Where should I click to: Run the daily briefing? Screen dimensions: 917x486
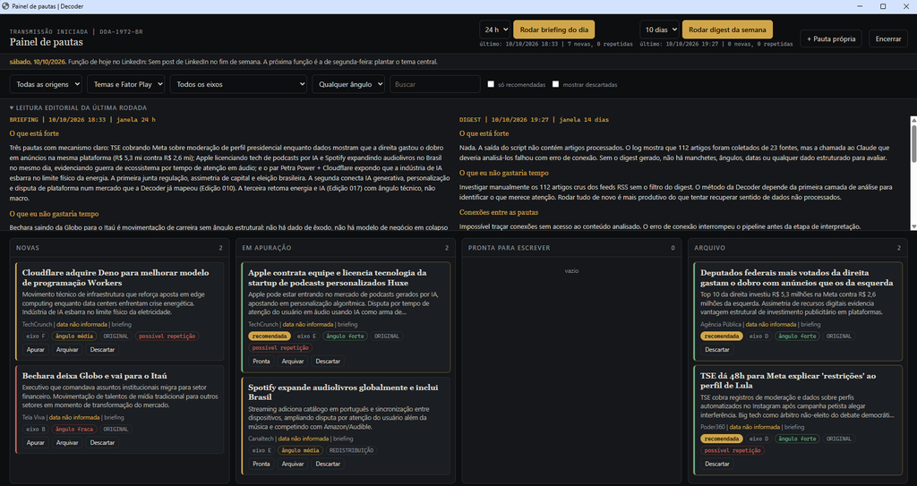point(553,30)
